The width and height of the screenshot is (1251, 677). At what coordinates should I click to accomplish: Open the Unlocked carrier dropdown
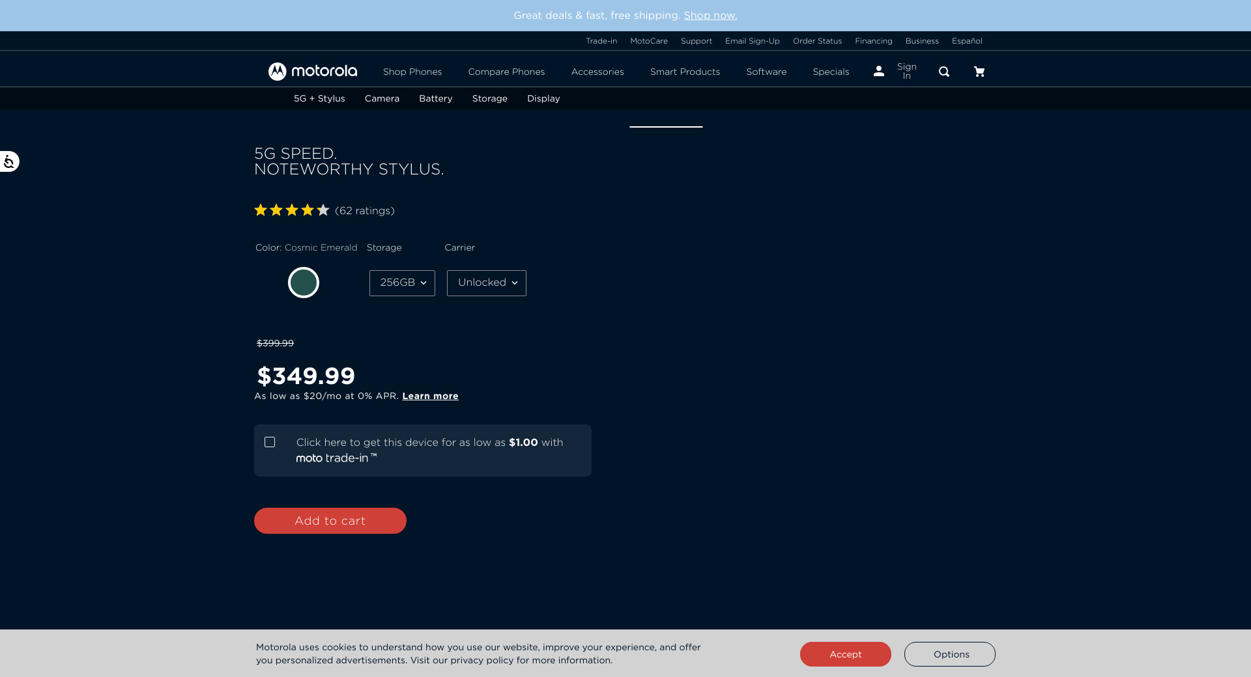point(486,283)
